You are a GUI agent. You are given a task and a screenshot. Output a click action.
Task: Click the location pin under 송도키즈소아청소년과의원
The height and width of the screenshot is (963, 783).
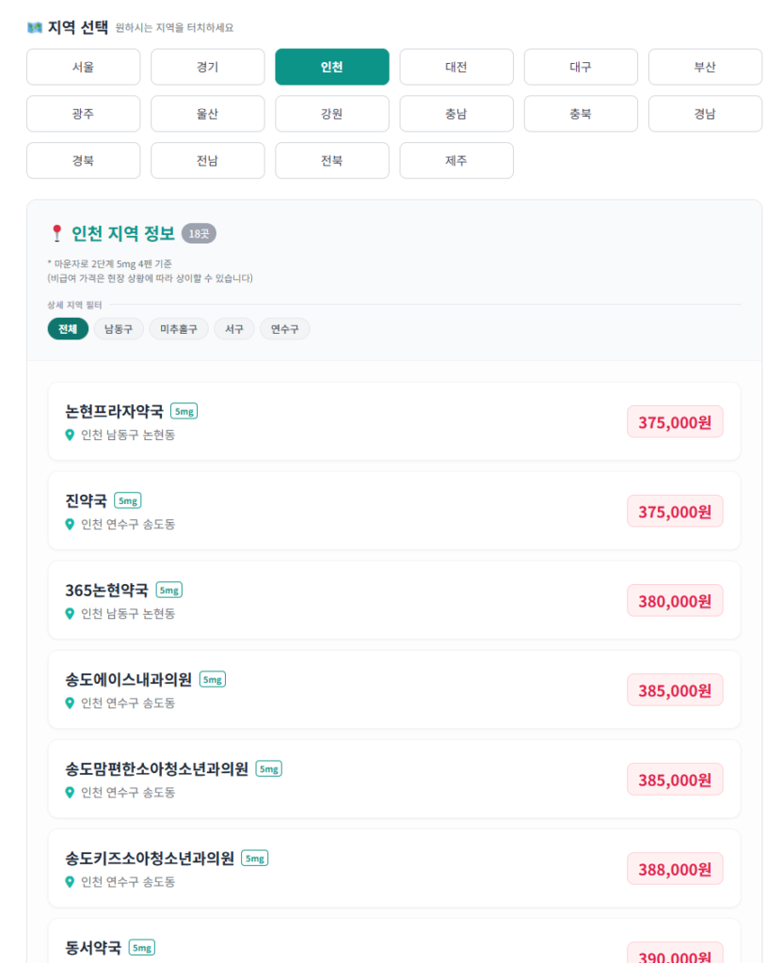(70, 881)
